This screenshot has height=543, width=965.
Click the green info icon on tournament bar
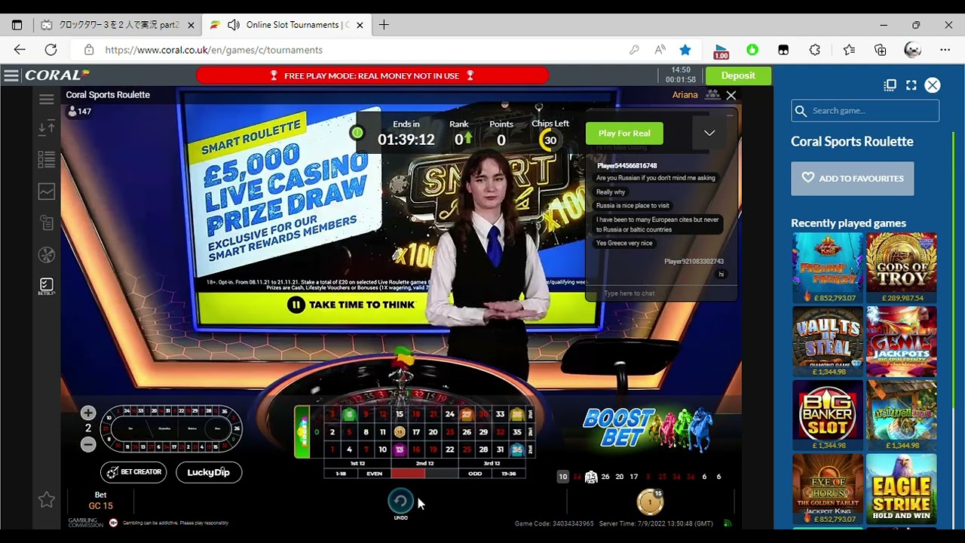point(357,133)
